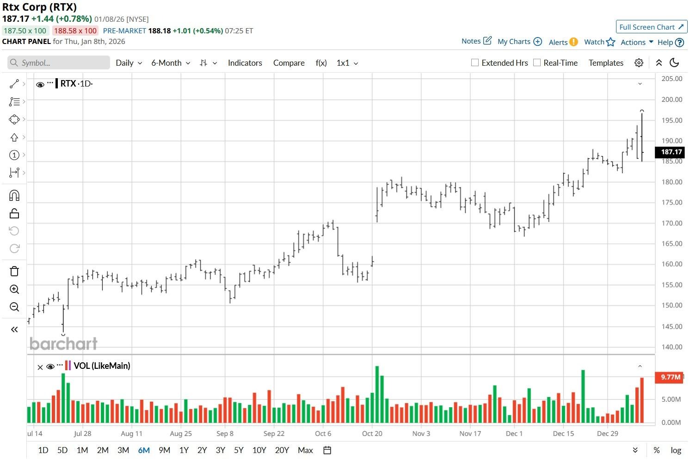This screenshot has height=460, width=690.
Task: Open the Actions dropdown menu
Action: [637, 42]
